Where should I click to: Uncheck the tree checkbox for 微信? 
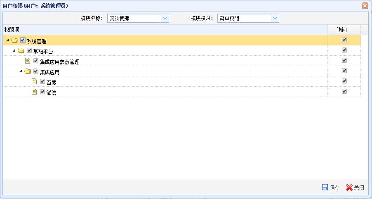pos(42,92)
